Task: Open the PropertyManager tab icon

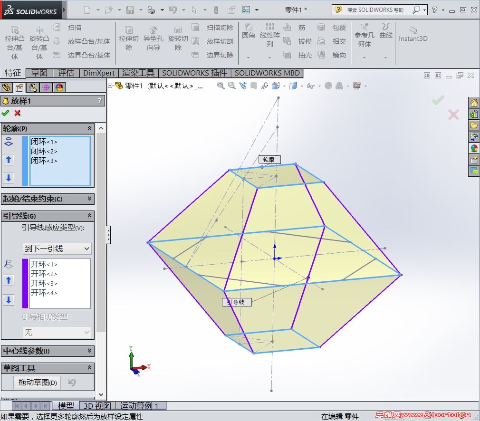Action: coord(19,87)
